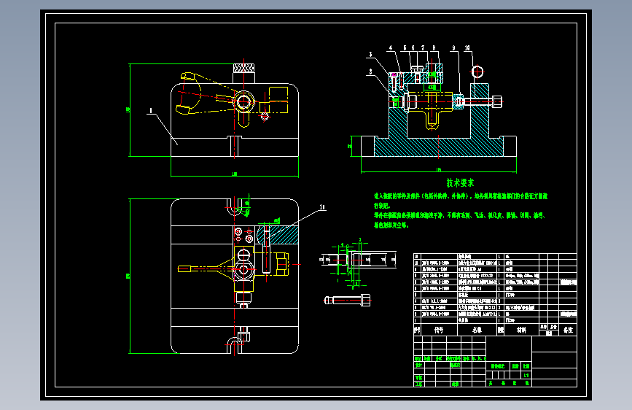Click the 代号 column header in the parts list
632x410 pixels.
[439, 330]
